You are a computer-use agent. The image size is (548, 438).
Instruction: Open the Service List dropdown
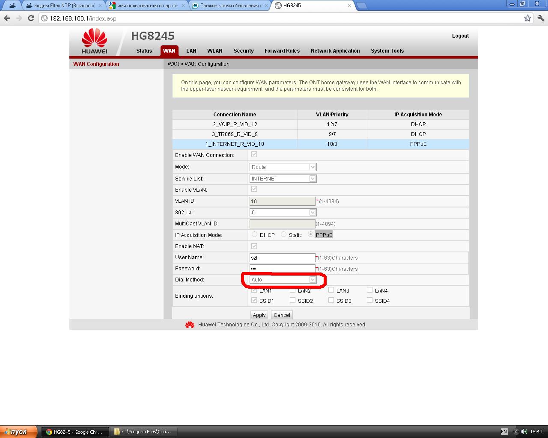point(283,179)
